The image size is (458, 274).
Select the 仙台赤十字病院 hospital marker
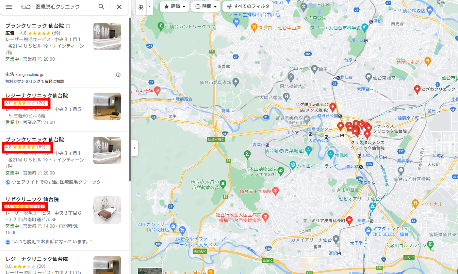pos(275,191)
